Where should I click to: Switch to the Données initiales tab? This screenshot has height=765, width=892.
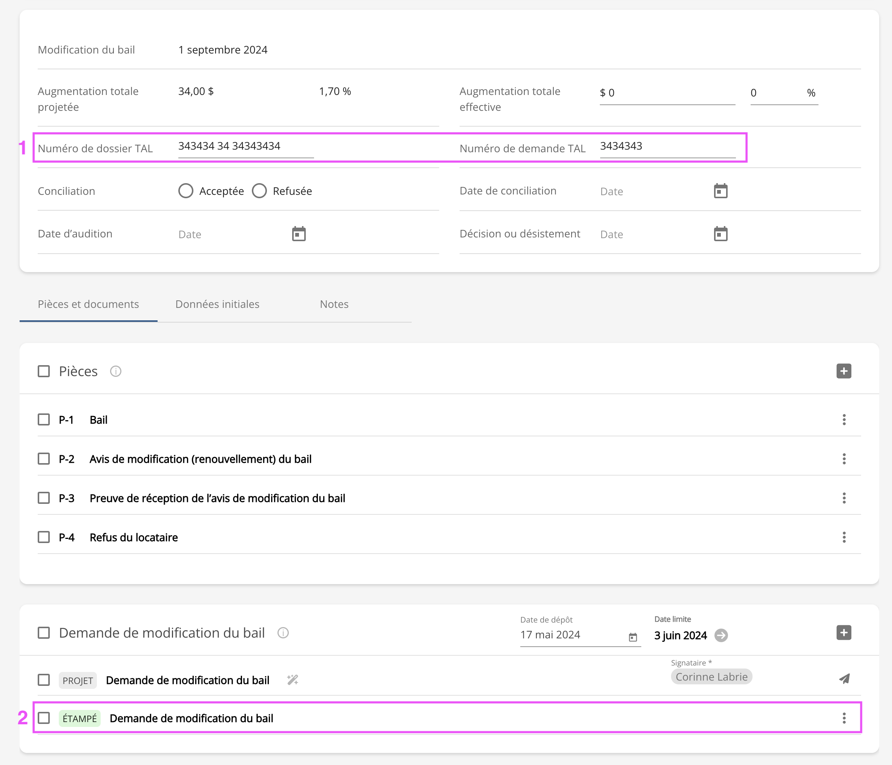217,304
